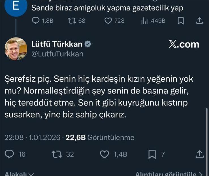Like the top comment with 728 likes
Image resolution: width=209 pixels, height=176 pixels.
pos(108,21)
